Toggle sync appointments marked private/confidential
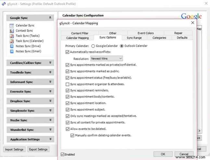The width and height of the screenshot is (210, 160). tap(68, 65)
